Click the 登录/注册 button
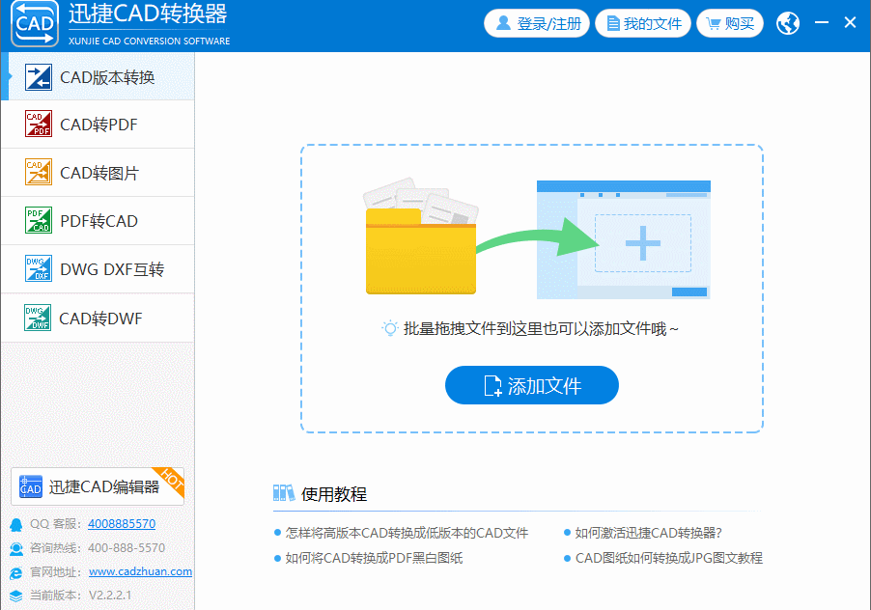The image size is (871, 610). click(x=537, y=23)
